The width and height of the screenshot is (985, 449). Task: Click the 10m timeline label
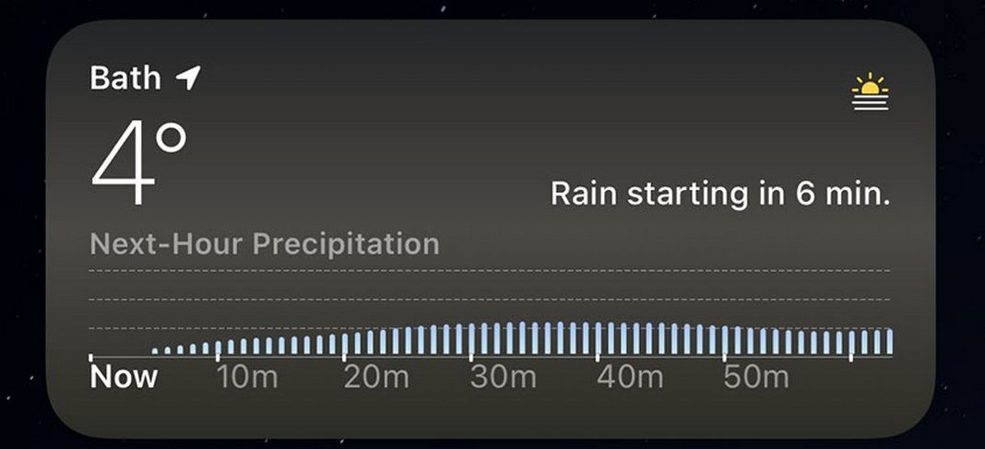[x=247, y=377]
